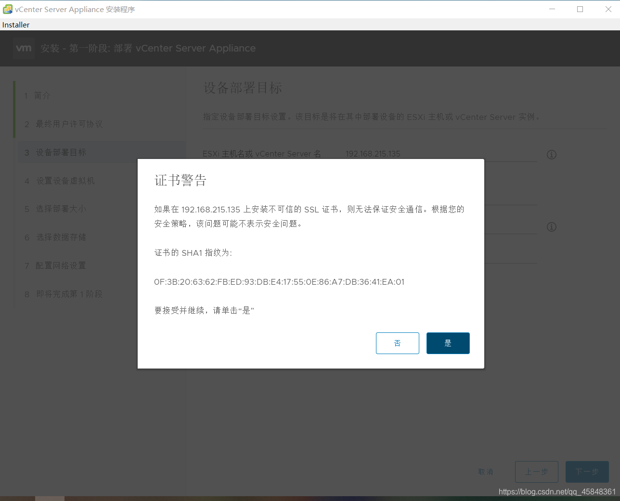Click the 设备部署目标 page heading

pos(243,88)
